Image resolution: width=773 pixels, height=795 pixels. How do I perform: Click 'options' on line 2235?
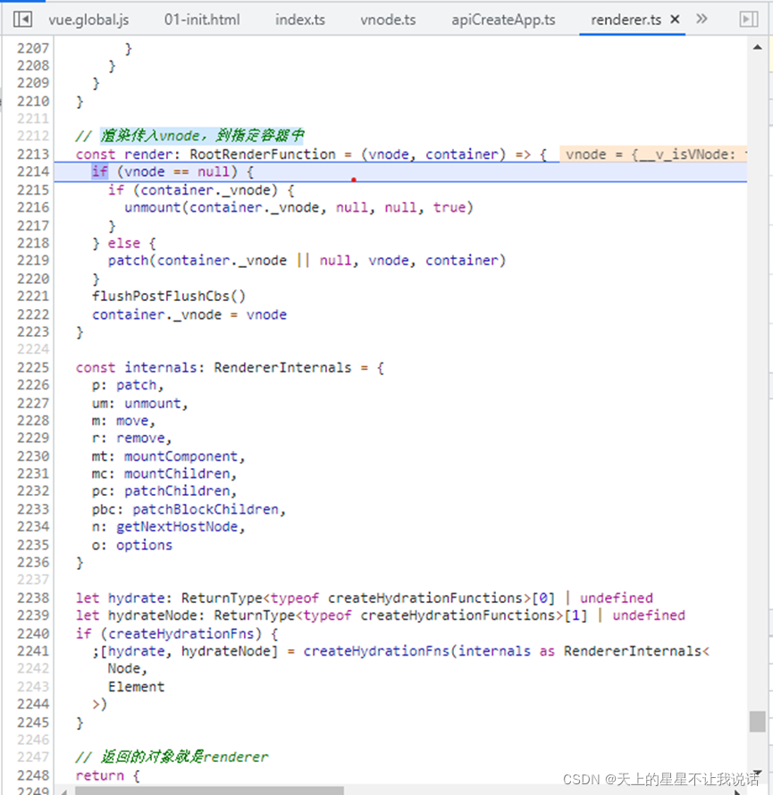pyautogui.click(x=145, y=545)
